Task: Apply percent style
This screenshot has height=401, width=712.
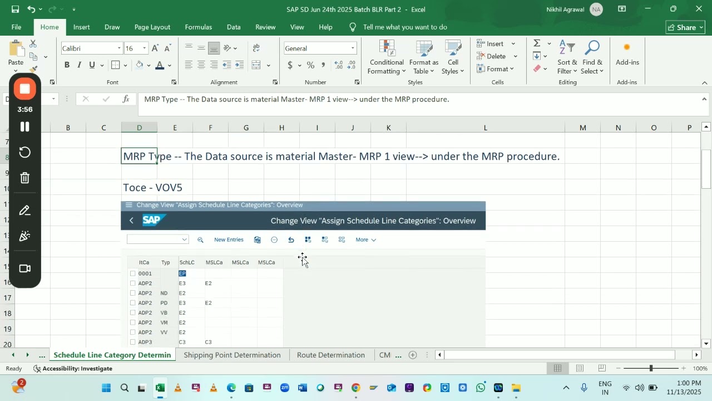Action: click(x=310, y=65)
